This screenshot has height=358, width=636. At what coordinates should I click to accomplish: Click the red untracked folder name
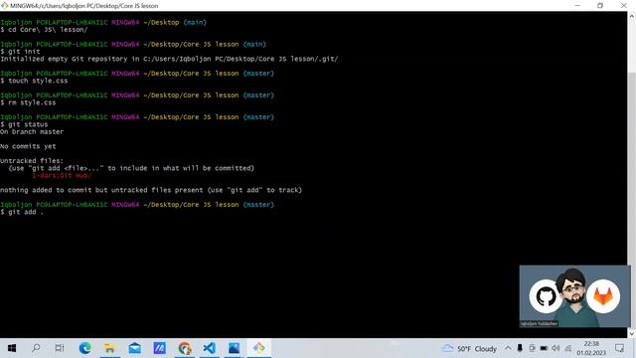coord(62,175)
